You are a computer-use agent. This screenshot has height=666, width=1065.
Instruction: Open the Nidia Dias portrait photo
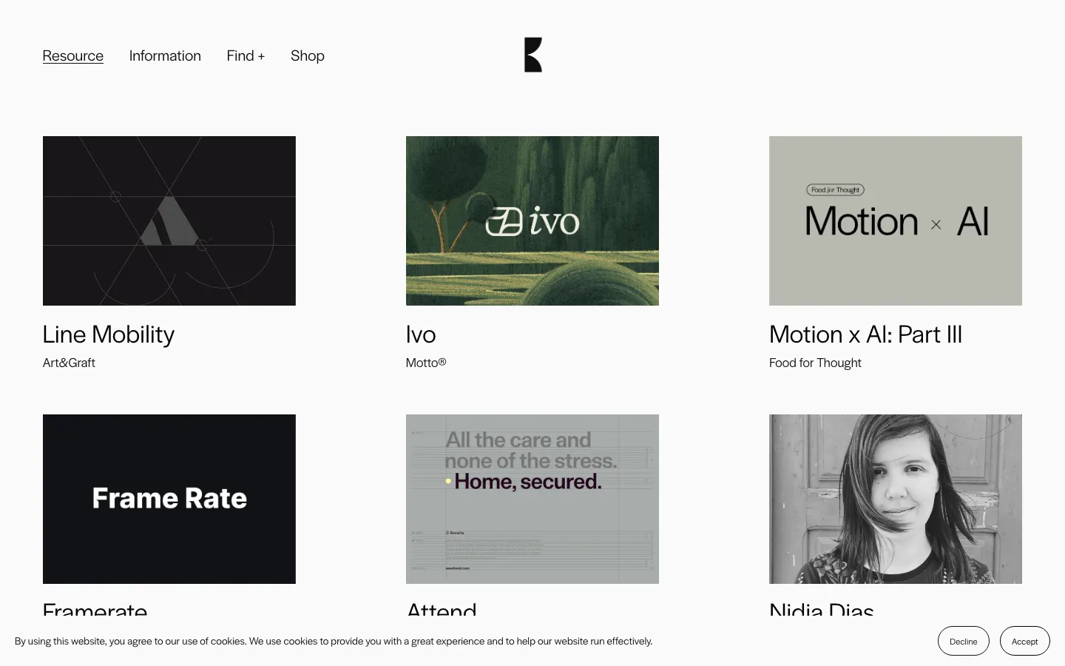click(895, 499)
